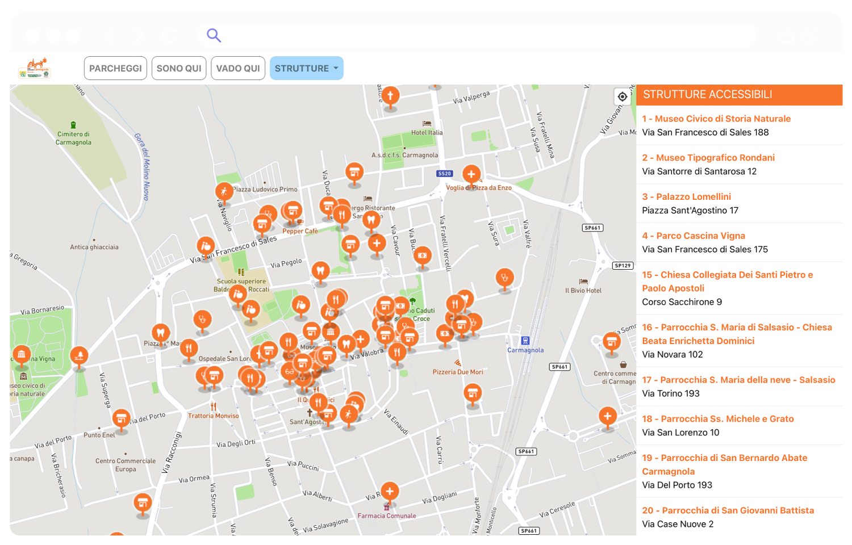The image size is (852, 545).
Task: Expand the STRUTTURE dropdown
Action: tap(307, 68)
